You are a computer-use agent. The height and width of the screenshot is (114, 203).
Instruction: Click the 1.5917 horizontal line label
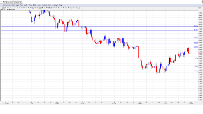tap(195, 30)
